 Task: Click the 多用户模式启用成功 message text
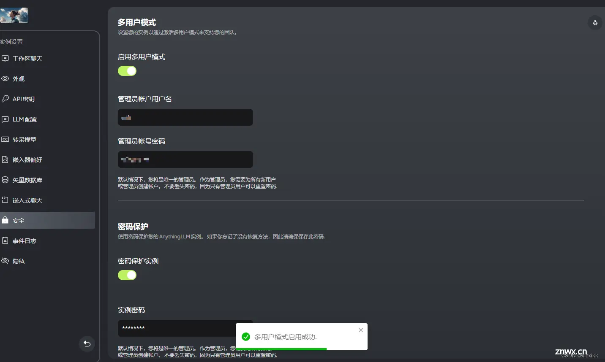point(286,337)
